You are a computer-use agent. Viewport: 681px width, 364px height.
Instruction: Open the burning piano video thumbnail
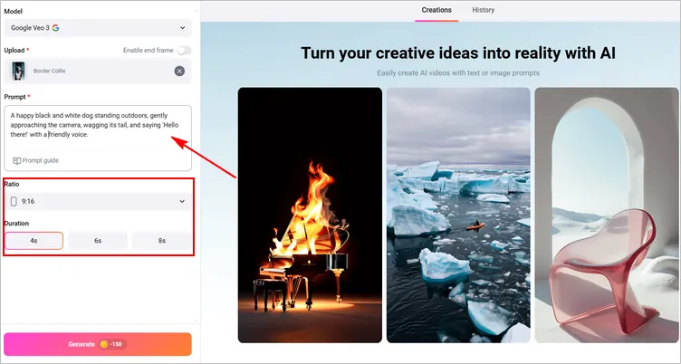(310, 215)
